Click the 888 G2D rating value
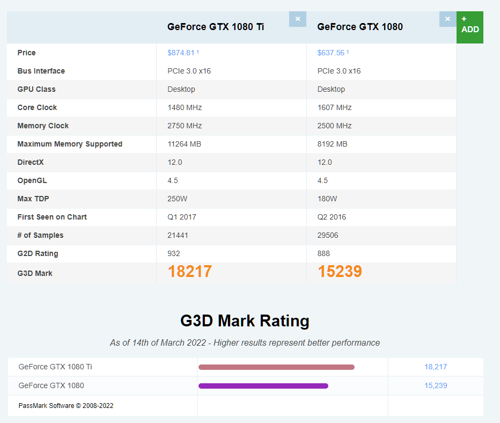 point(323,253)
